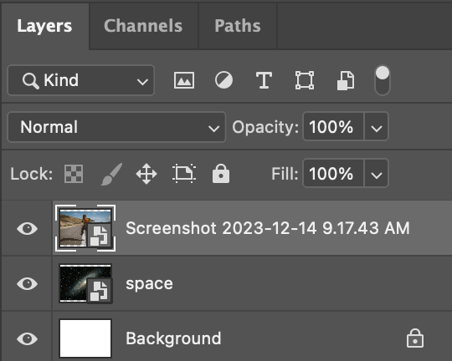
Task: Switch to the Channels tab
Action: pyautogui.click(x=143, y=26)
